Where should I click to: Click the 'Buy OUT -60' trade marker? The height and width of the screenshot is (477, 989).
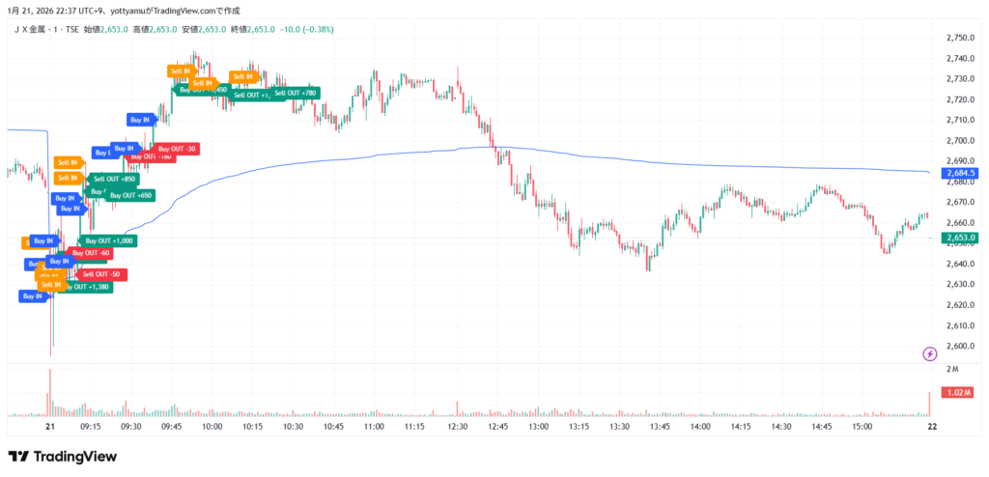tap(94, 253)
